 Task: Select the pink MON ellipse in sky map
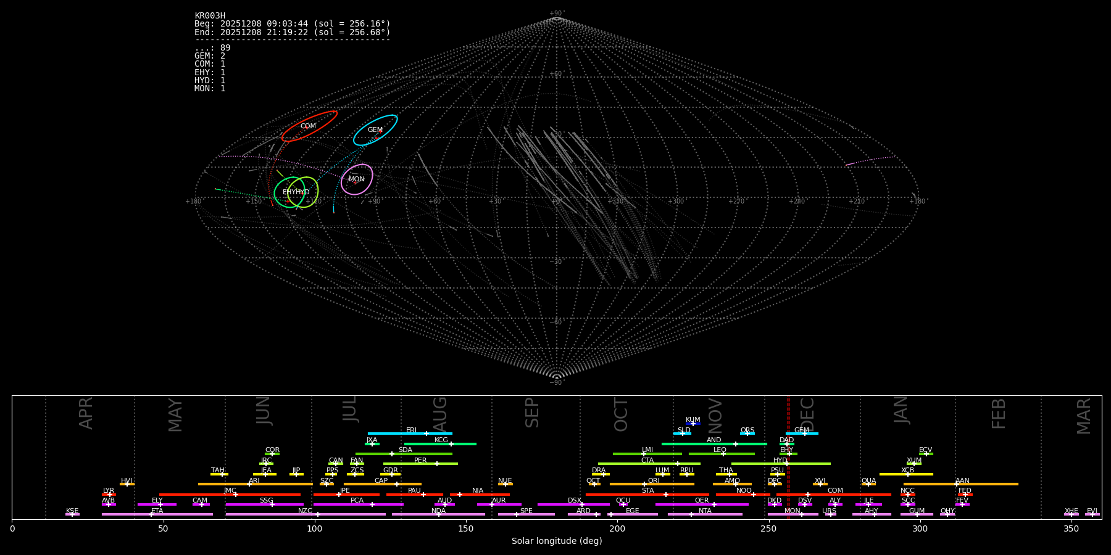click(357, 179)
